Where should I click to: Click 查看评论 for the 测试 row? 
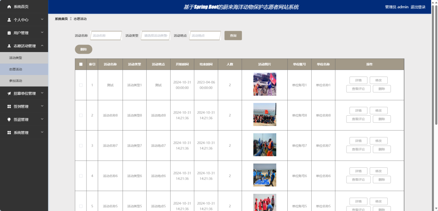(358, 89)
